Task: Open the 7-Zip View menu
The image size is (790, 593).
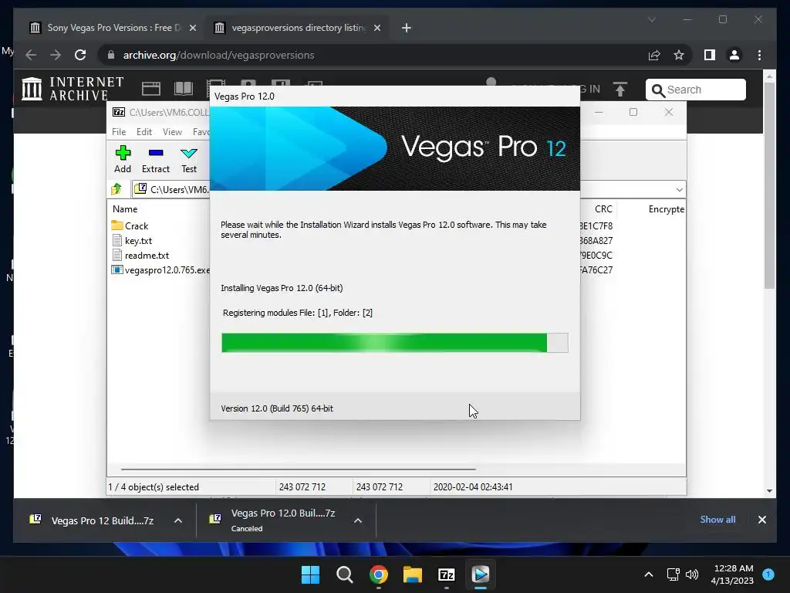Action: (172, 131)
